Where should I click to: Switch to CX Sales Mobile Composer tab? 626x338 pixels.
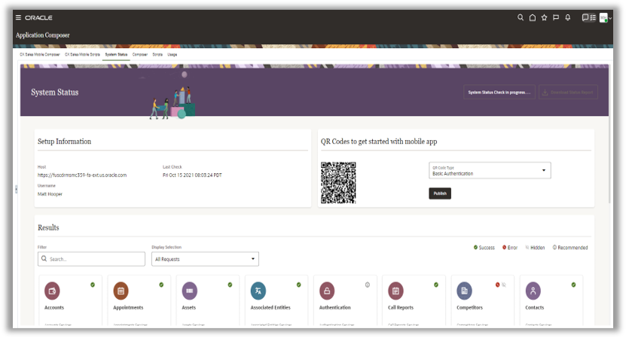click(39, 54)
